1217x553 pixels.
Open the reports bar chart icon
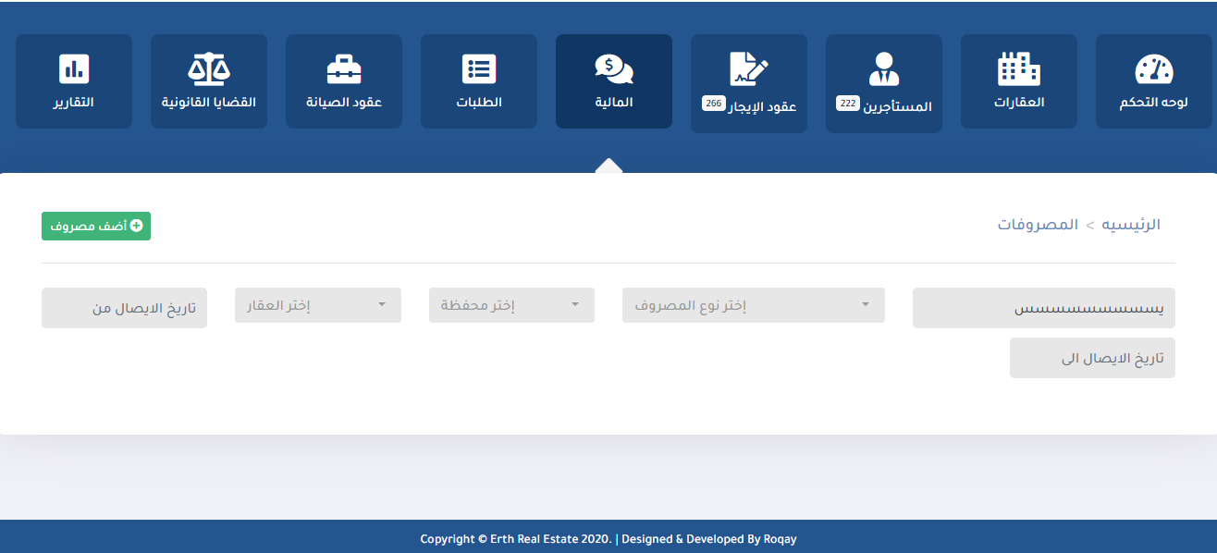click(x=74, y=69)
